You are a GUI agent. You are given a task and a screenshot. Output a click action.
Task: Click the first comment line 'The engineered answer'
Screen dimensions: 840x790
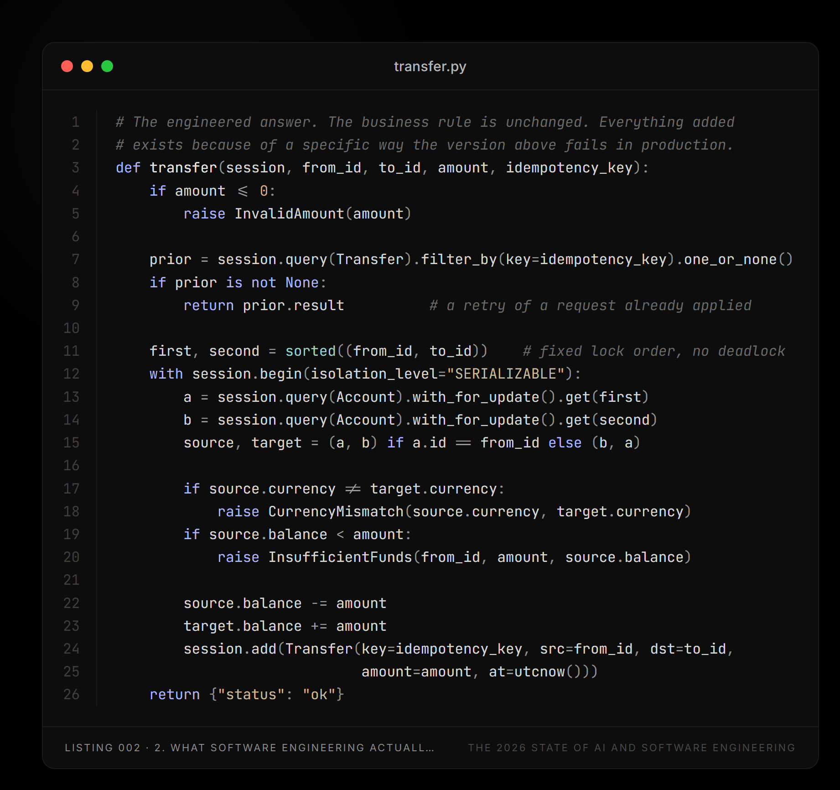(425, 122)
